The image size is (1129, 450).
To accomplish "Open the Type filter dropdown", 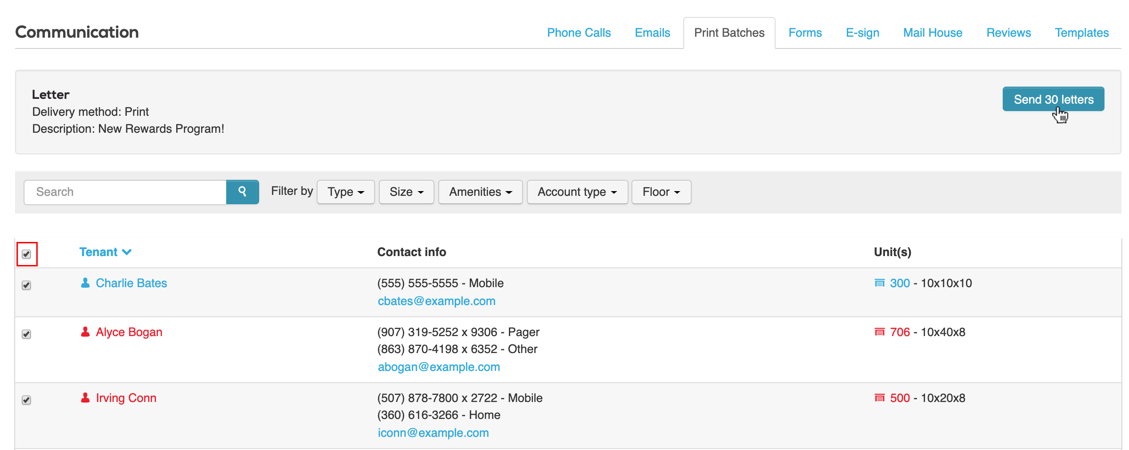I will pos(345,192).
